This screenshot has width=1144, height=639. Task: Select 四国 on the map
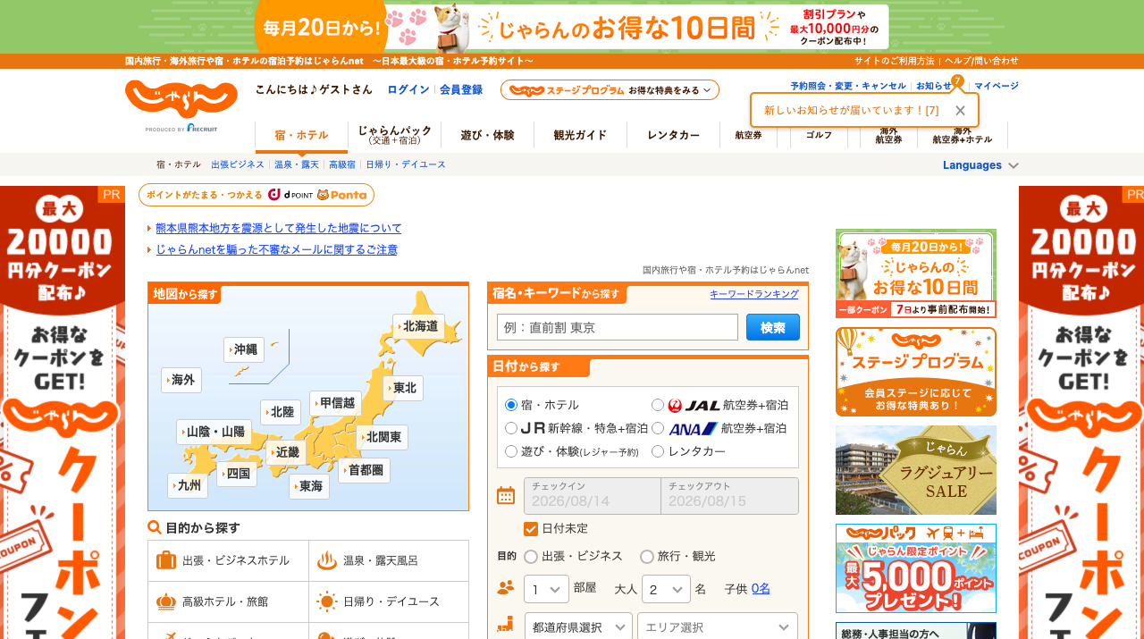click(237, 474)
